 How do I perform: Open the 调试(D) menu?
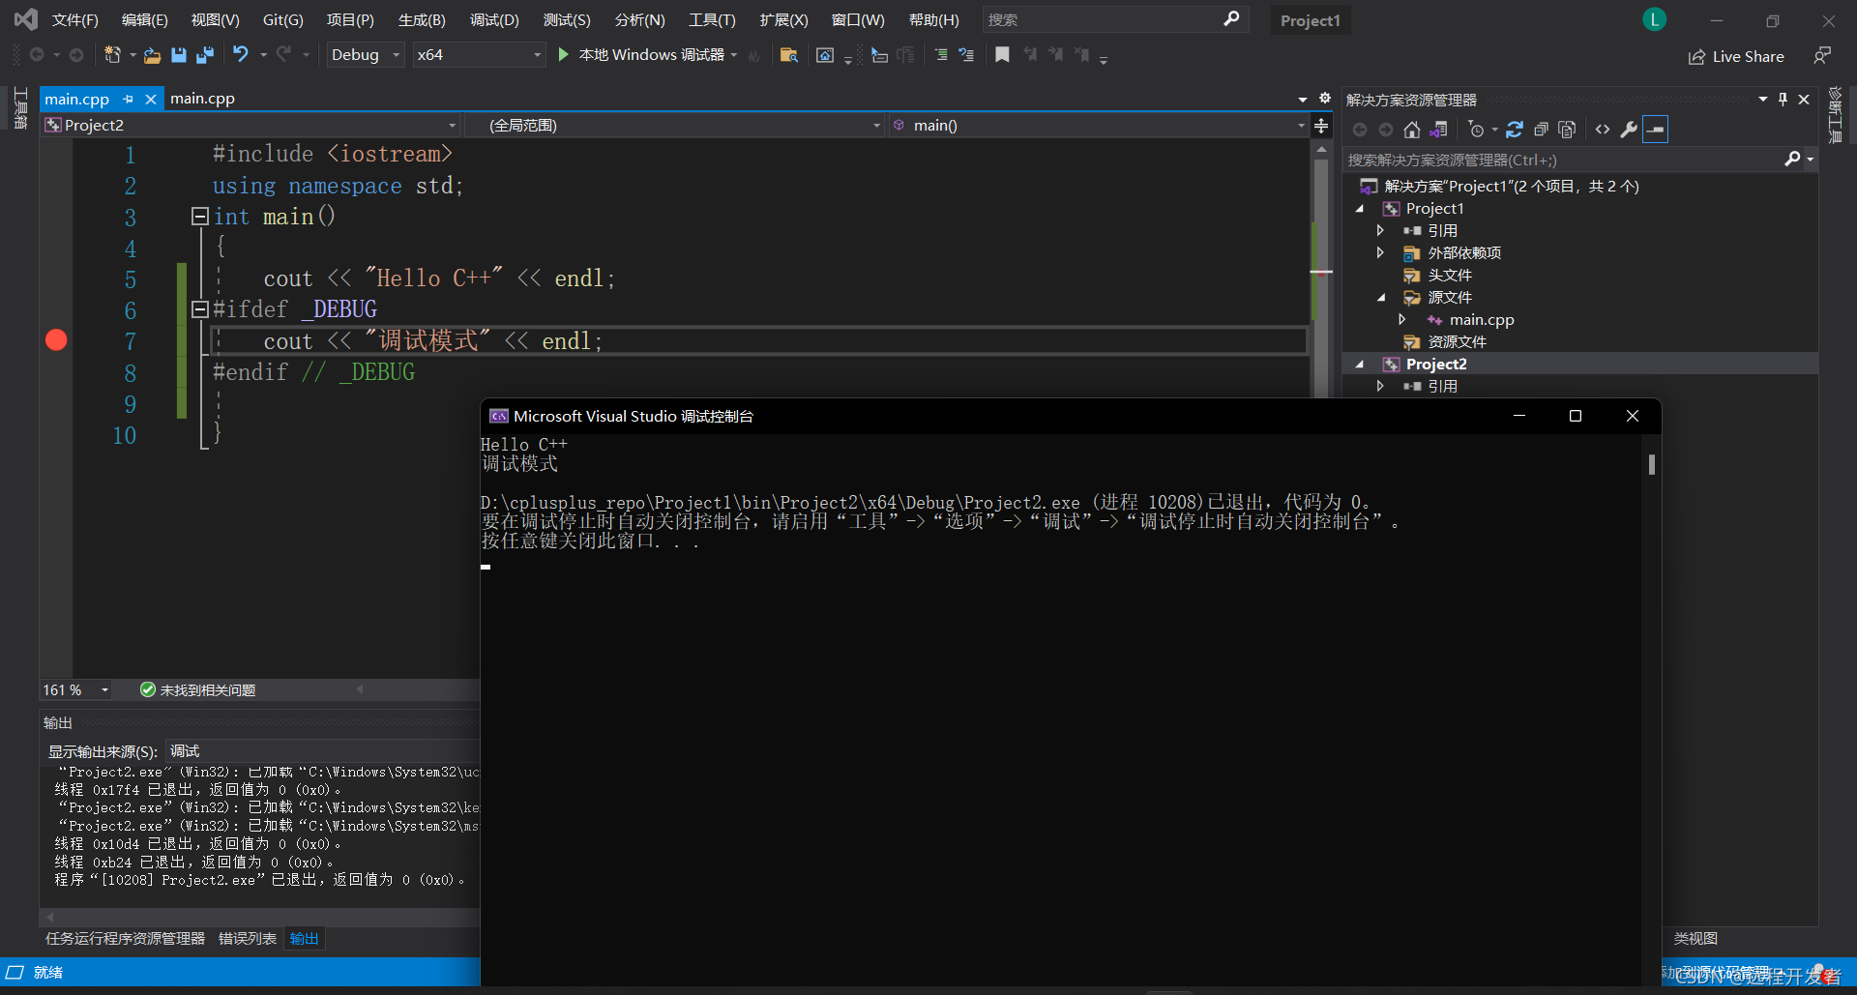[x=494, y=19]
